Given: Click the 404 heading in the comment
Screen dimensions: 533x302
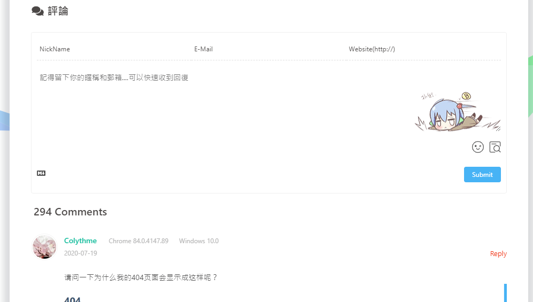Looking at the screenshot, I should click(72, 299).
